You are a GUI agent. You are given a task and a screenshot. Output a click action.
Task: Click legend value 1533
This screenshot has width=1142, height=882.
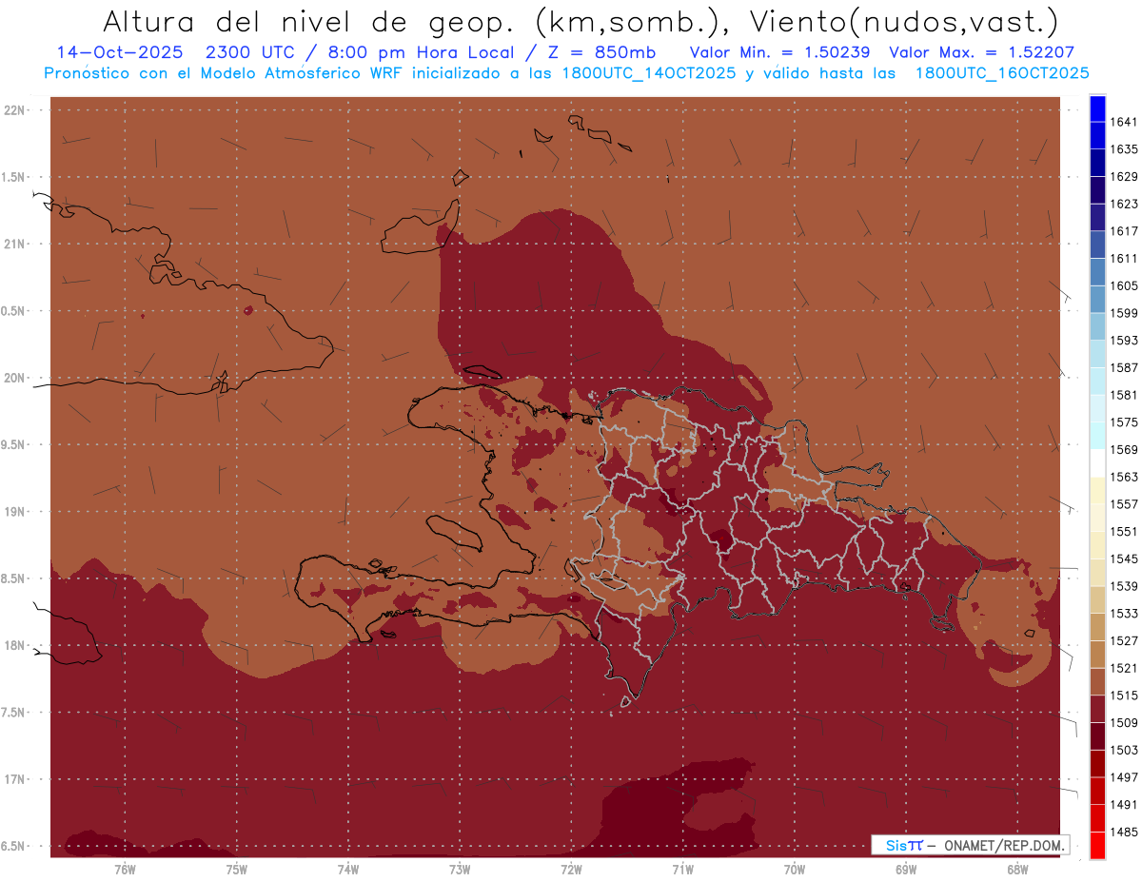pos(1124,614)
